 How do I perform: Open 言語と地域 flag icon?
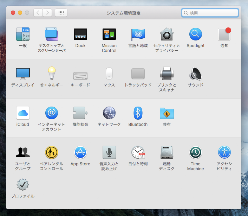138,34
